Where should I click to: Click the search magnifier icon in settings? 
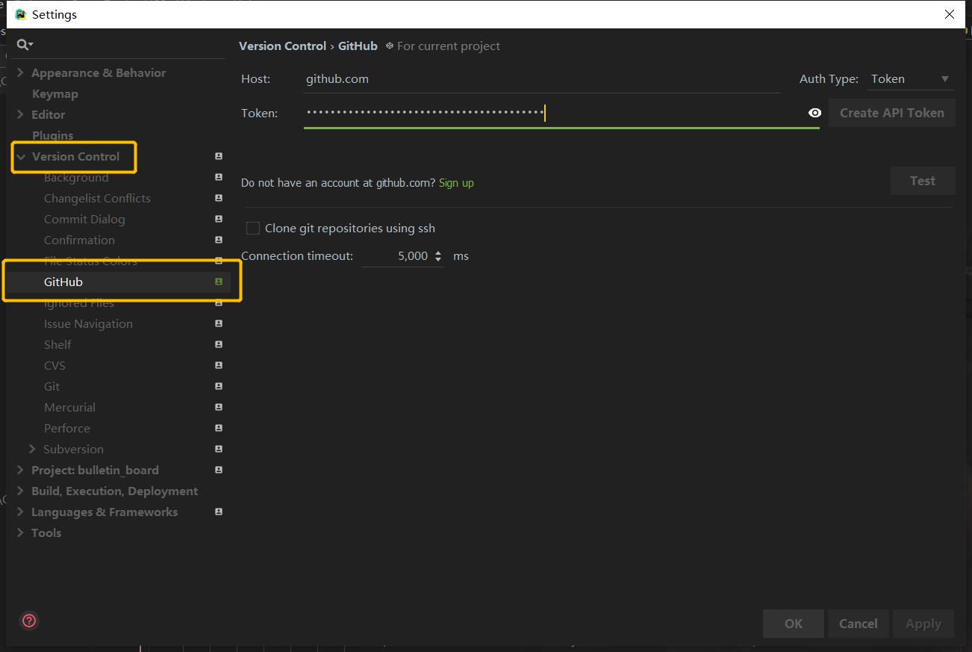pyautogui.click(x=25, y=45)
